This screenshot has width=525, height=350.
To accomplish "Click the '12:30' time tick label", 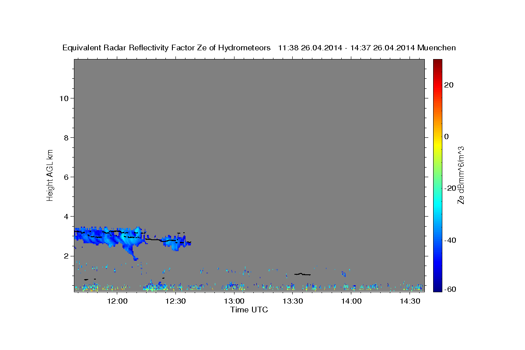I will [x=176, y=301].
